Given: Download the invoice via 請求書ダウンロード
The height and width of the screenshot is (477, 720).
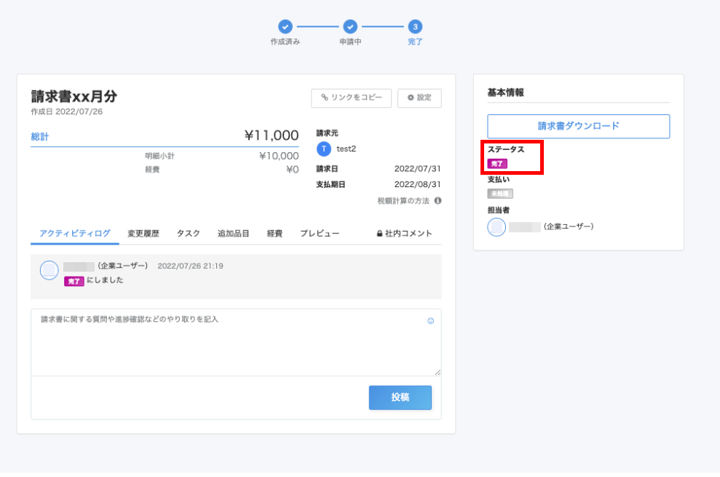Looking at the screenshot, I should [x=579, y=126].
